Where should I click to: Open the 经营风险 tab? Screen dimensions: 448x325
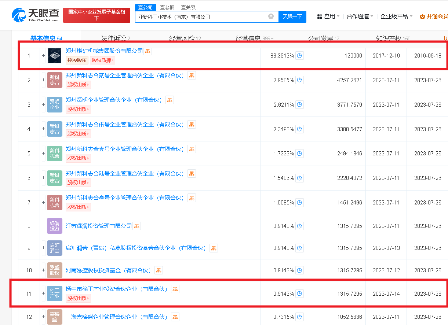[x=185, y=38]
